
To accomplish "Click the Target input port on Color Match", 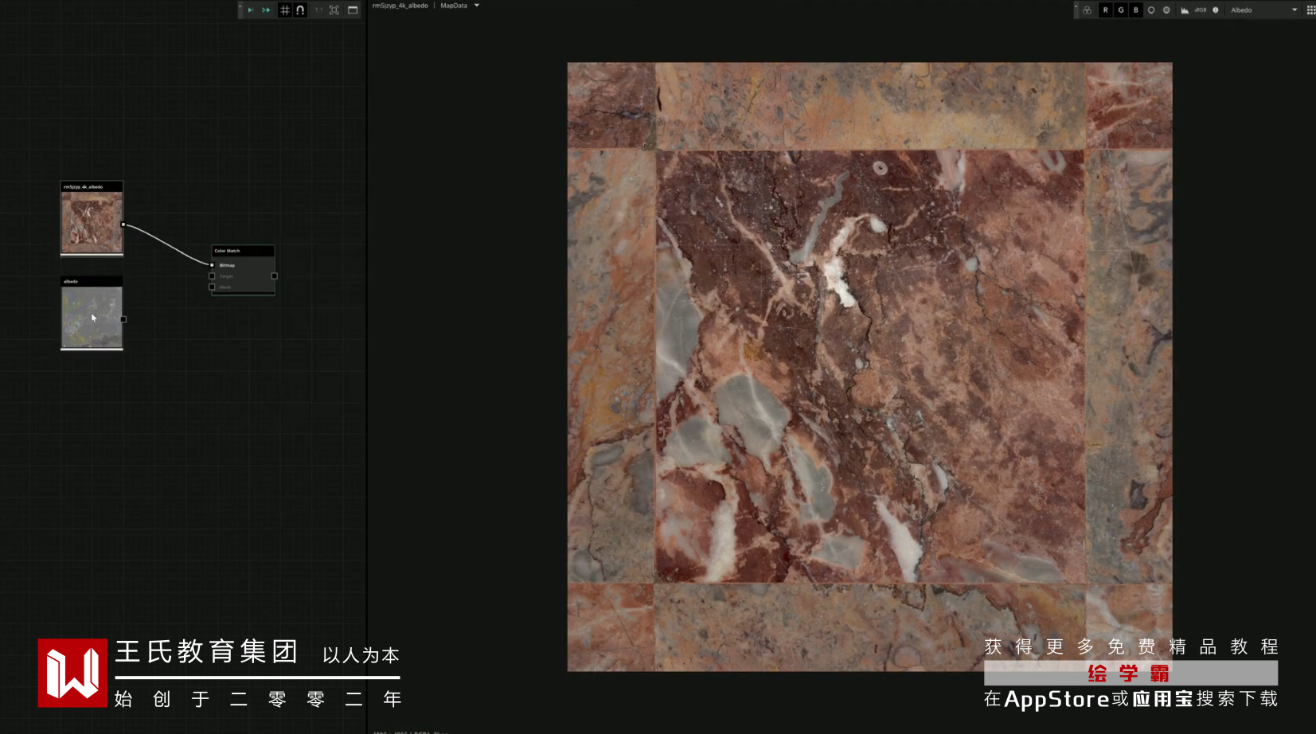I will click(212, 276).
